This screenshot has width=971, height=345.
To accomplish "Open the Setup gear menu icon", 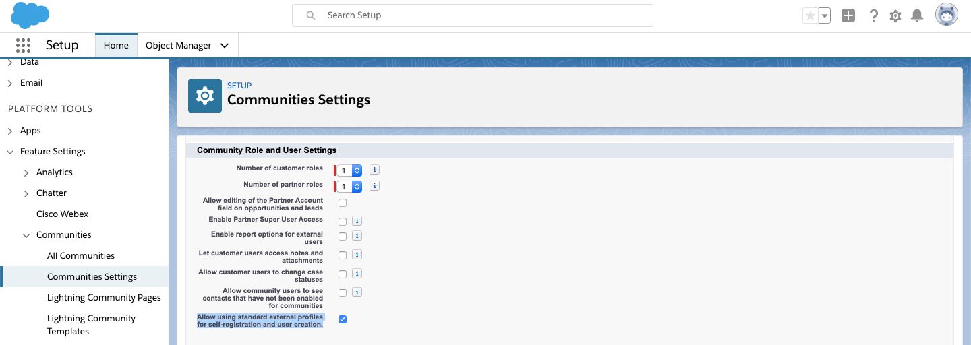I will tap(895, 15).
